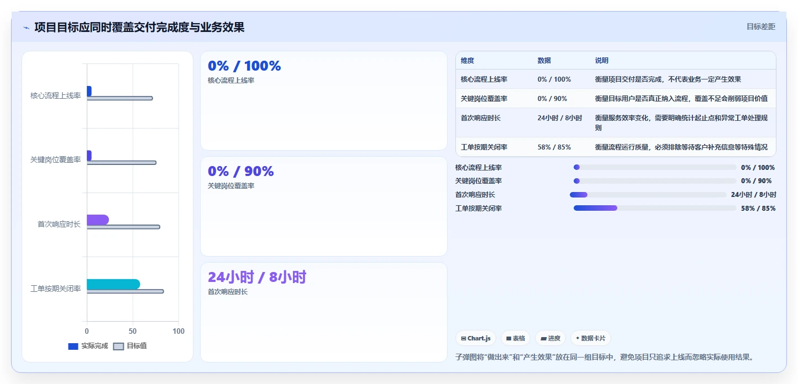Click the x-axis tick value 100
Viewport: 798px width, 384px height.
(179, 331)
